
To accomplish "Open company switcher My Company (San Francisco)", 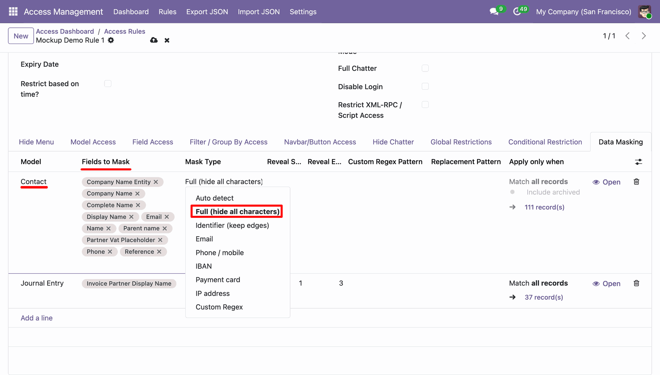I will pyautogui.click(x=583, y=12).
